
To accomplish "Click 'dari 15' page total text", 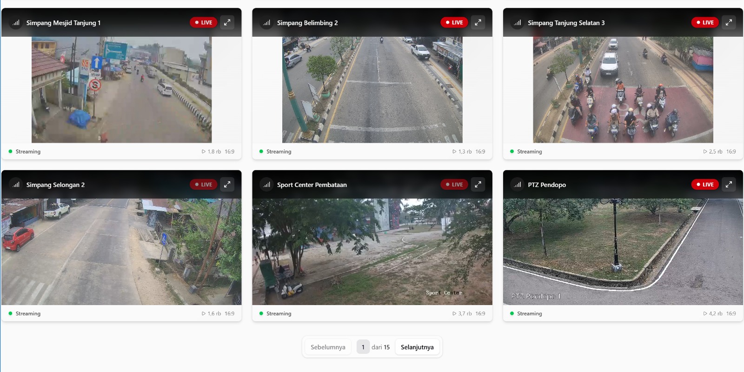I will tap(380, 347).
